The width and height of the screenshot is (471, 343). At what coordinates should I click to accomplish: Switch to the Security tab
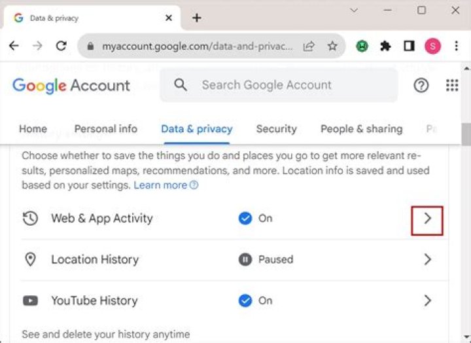276,129
